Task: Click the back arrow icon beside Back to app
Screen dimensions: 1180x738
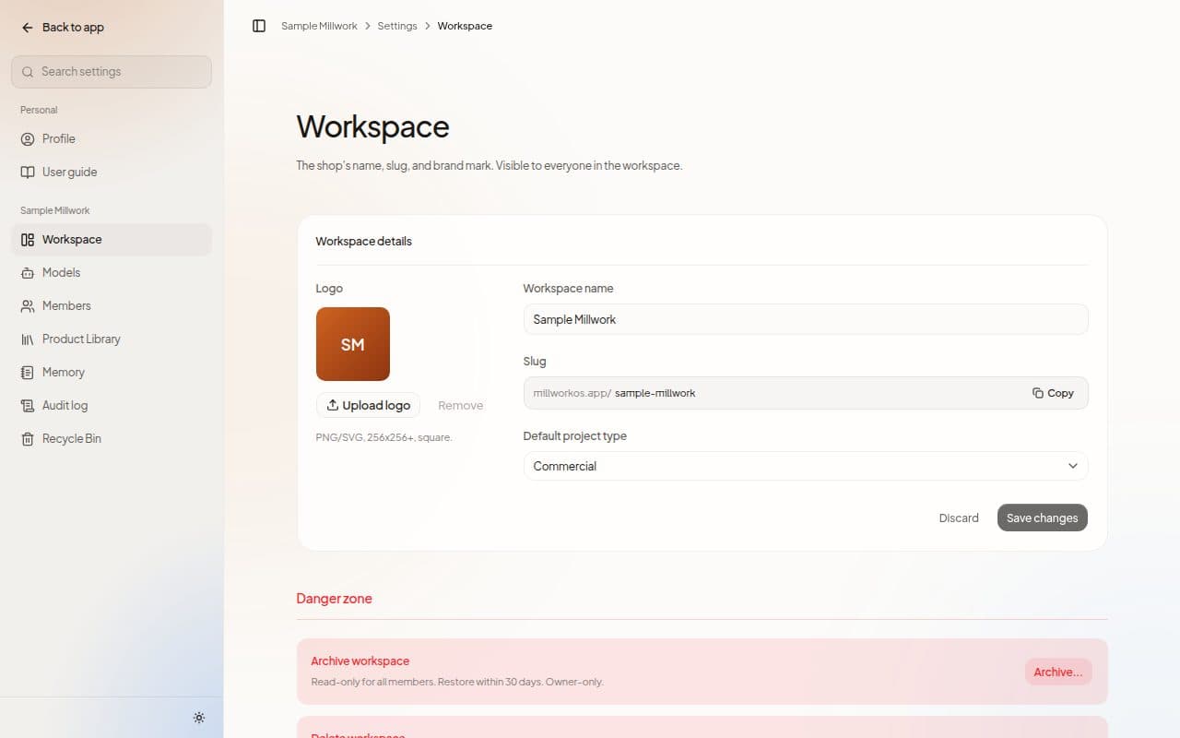Action: (28, 28)
